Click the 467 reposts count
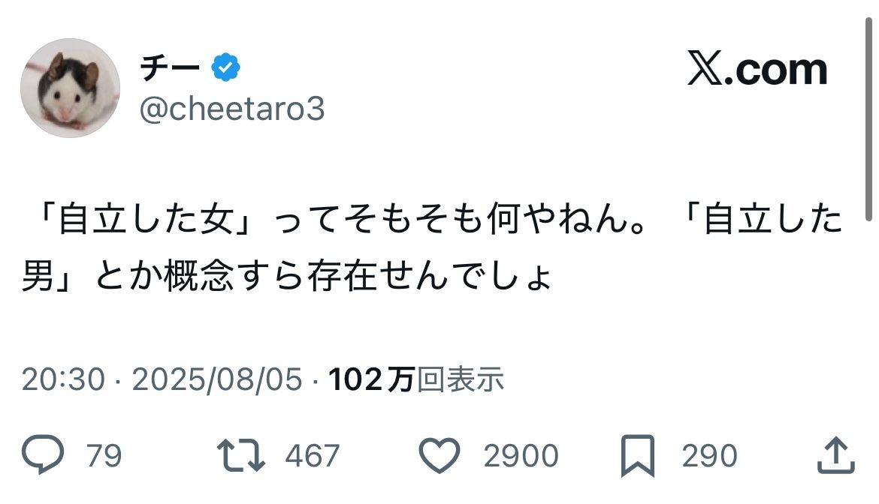The width and height of the screenshot is (879, 504). (313, 456)
